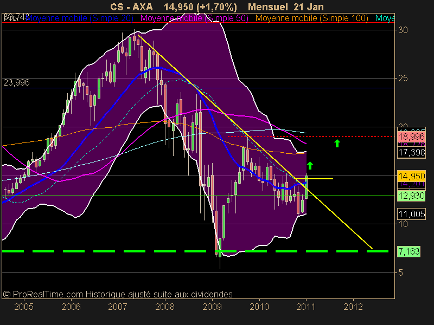Click the 2005 label on time axis
This screenshot has width=434, height=325.
click(24, 307)
